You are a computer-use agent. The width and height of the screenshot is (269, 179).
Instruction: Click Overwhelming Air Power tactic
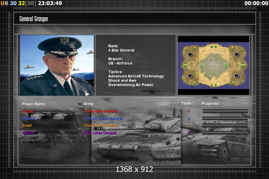point(131,85)
